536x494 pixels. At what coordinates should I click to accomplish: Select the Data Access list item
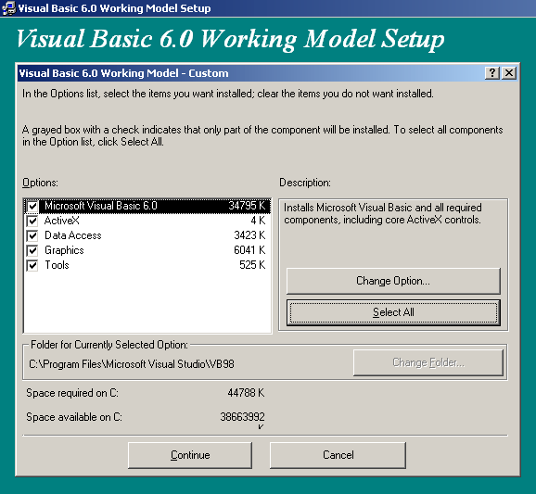coord(147,235)
